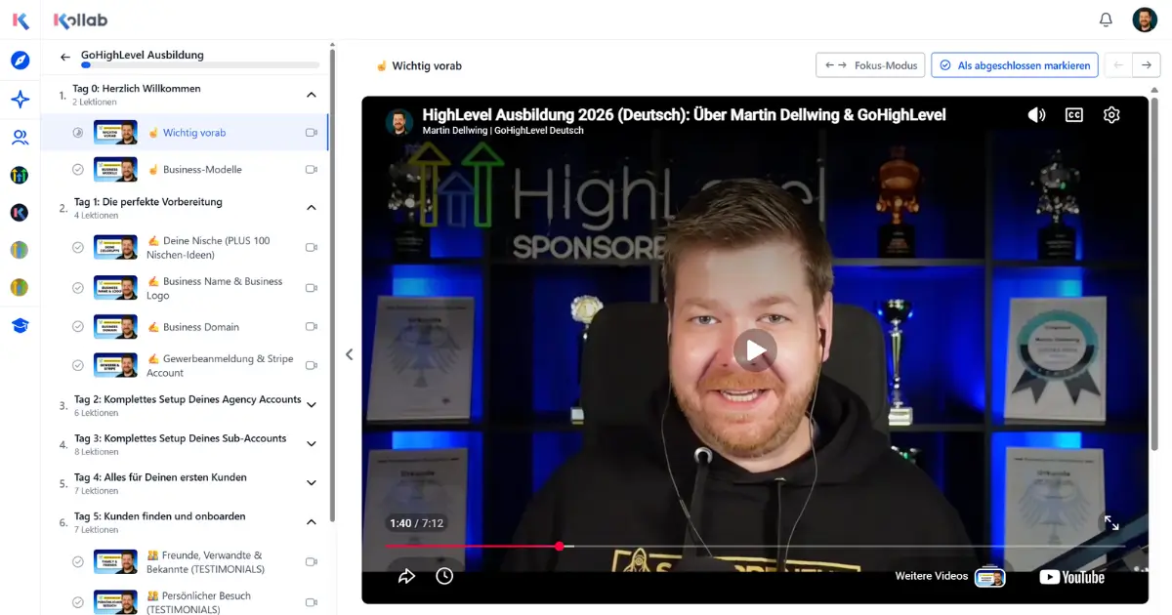The image size is (1172, 615).
Task: Enter fullscreen with the expand arrows icon
Action: pyautogui.click(x=1111, y=523)
